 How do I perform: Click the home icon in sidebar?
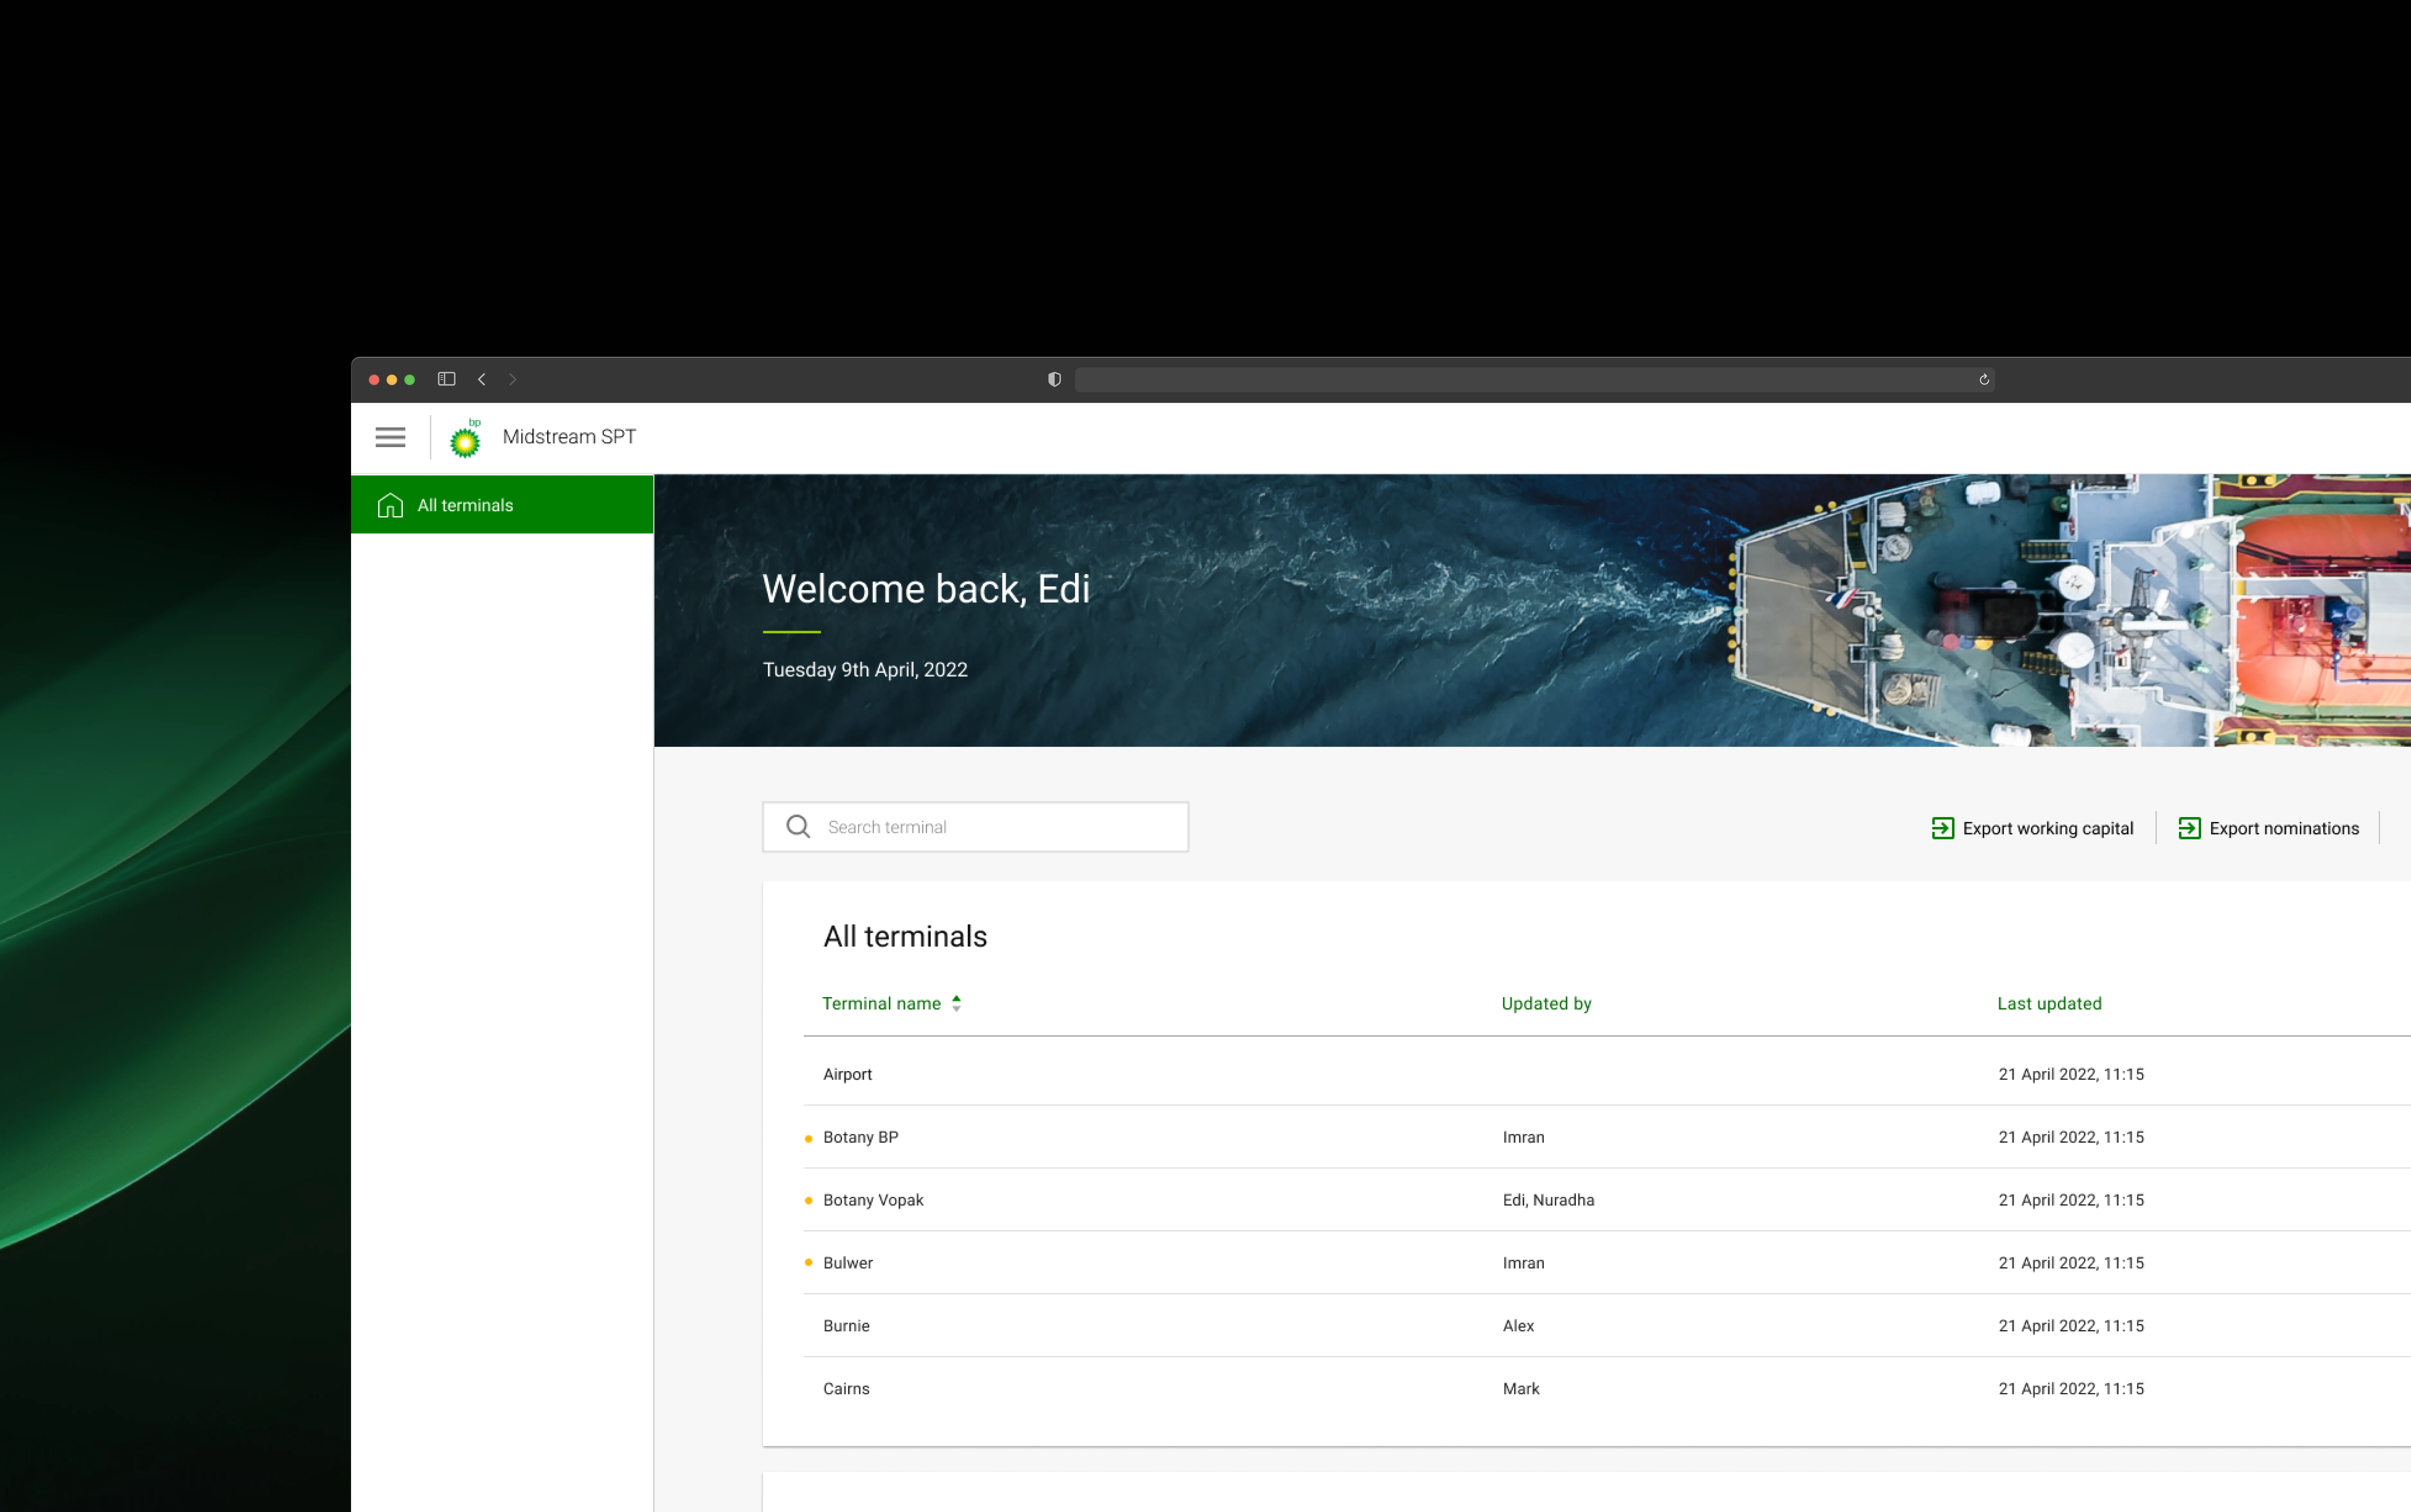click(390, 505)
